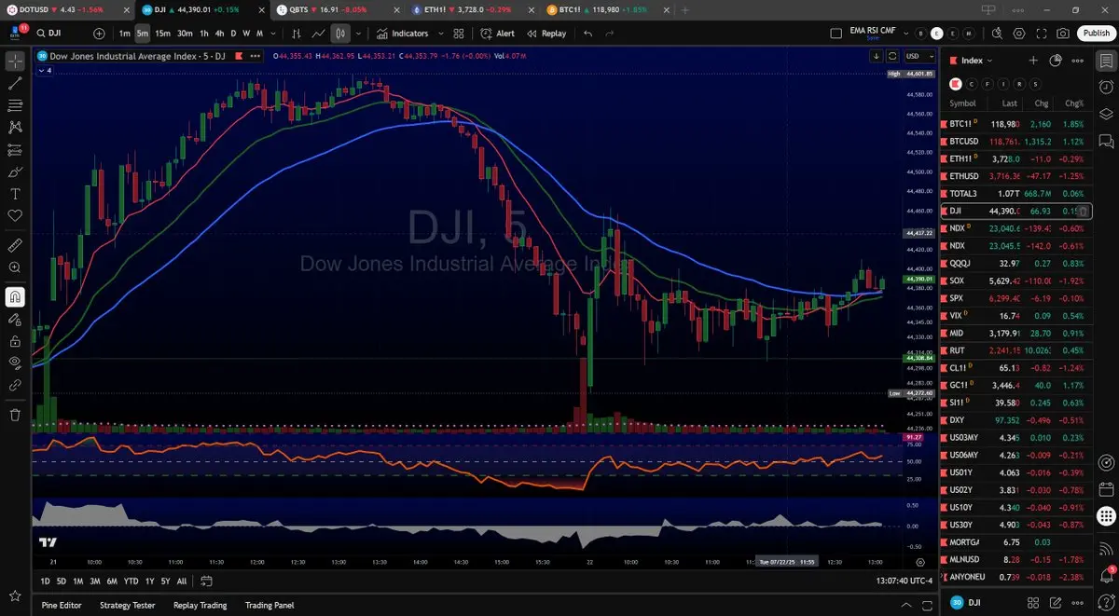Open watchlist advanced view pie icon
This screenshot has width=1119, height=616.
coord(1056,61)
